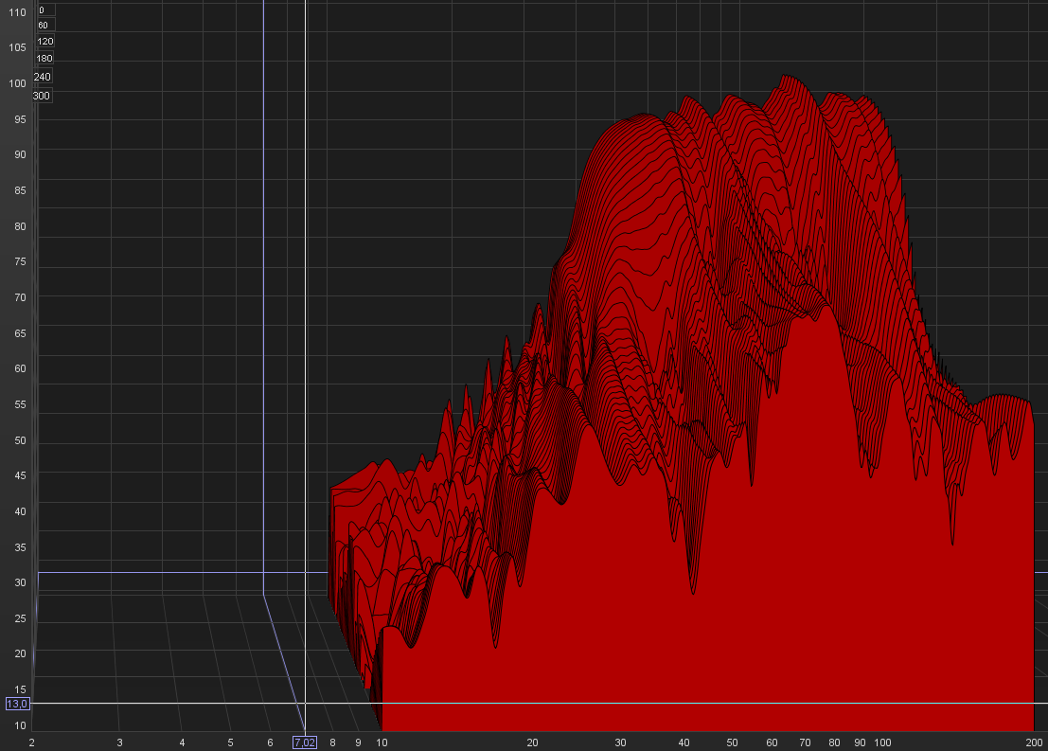Select the 180 ms time slice label

44,58
